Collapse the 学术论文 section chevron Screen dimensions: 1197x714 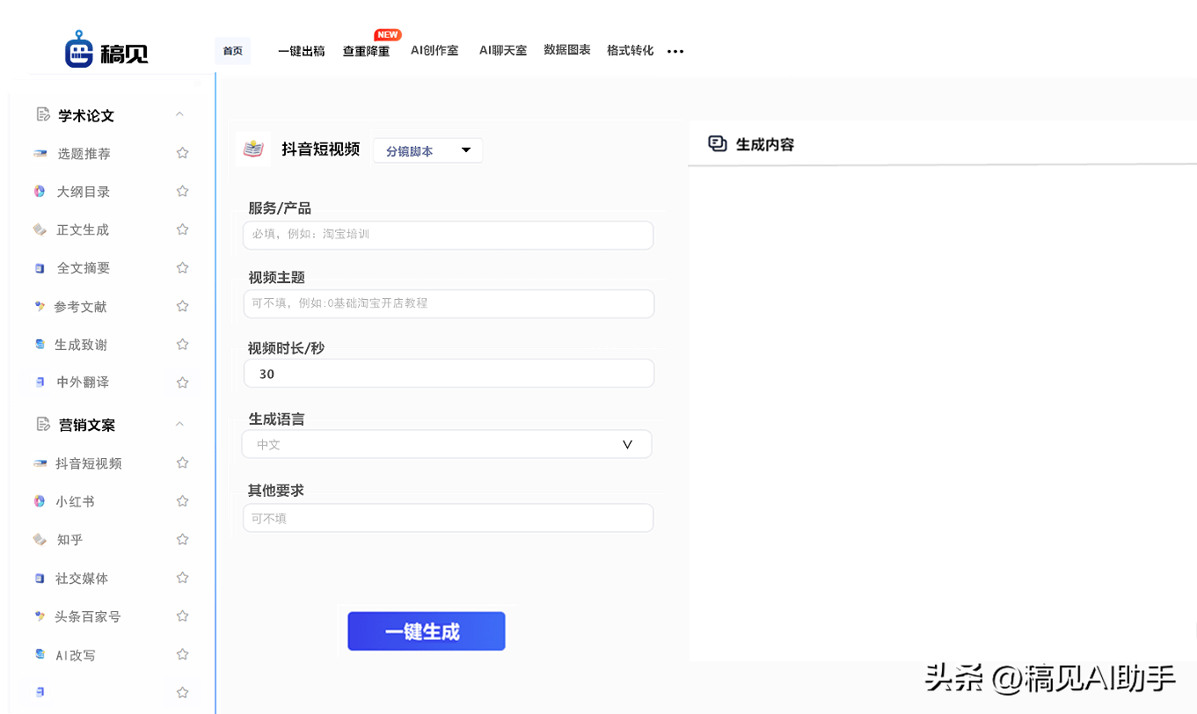pos(179,114)
